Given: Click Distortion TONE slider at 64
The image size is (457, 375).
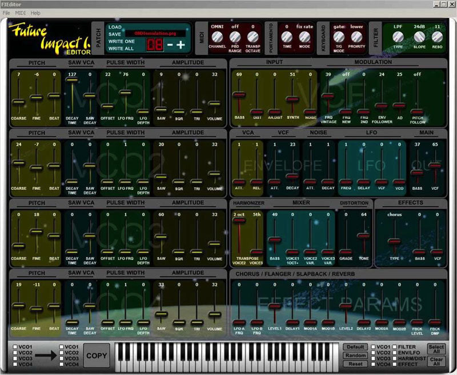Looking at the screenshot, I should tap(363, 236).
